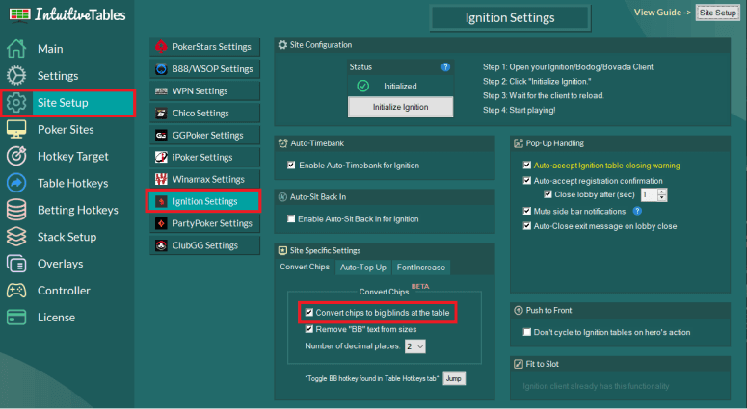Click the License card icon
Screen dimensions: 747x409
[x=16, y=318]
